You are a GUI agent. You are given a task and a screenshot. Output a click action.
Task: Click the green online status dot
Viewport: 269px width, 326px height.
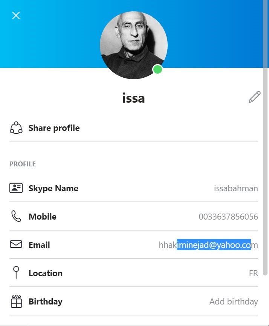(157, 69)
